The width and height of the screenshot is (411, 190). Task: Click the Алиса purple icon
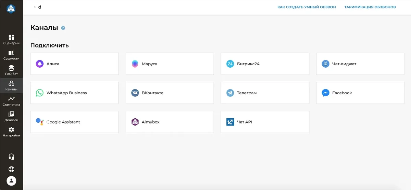coord(40,64)
